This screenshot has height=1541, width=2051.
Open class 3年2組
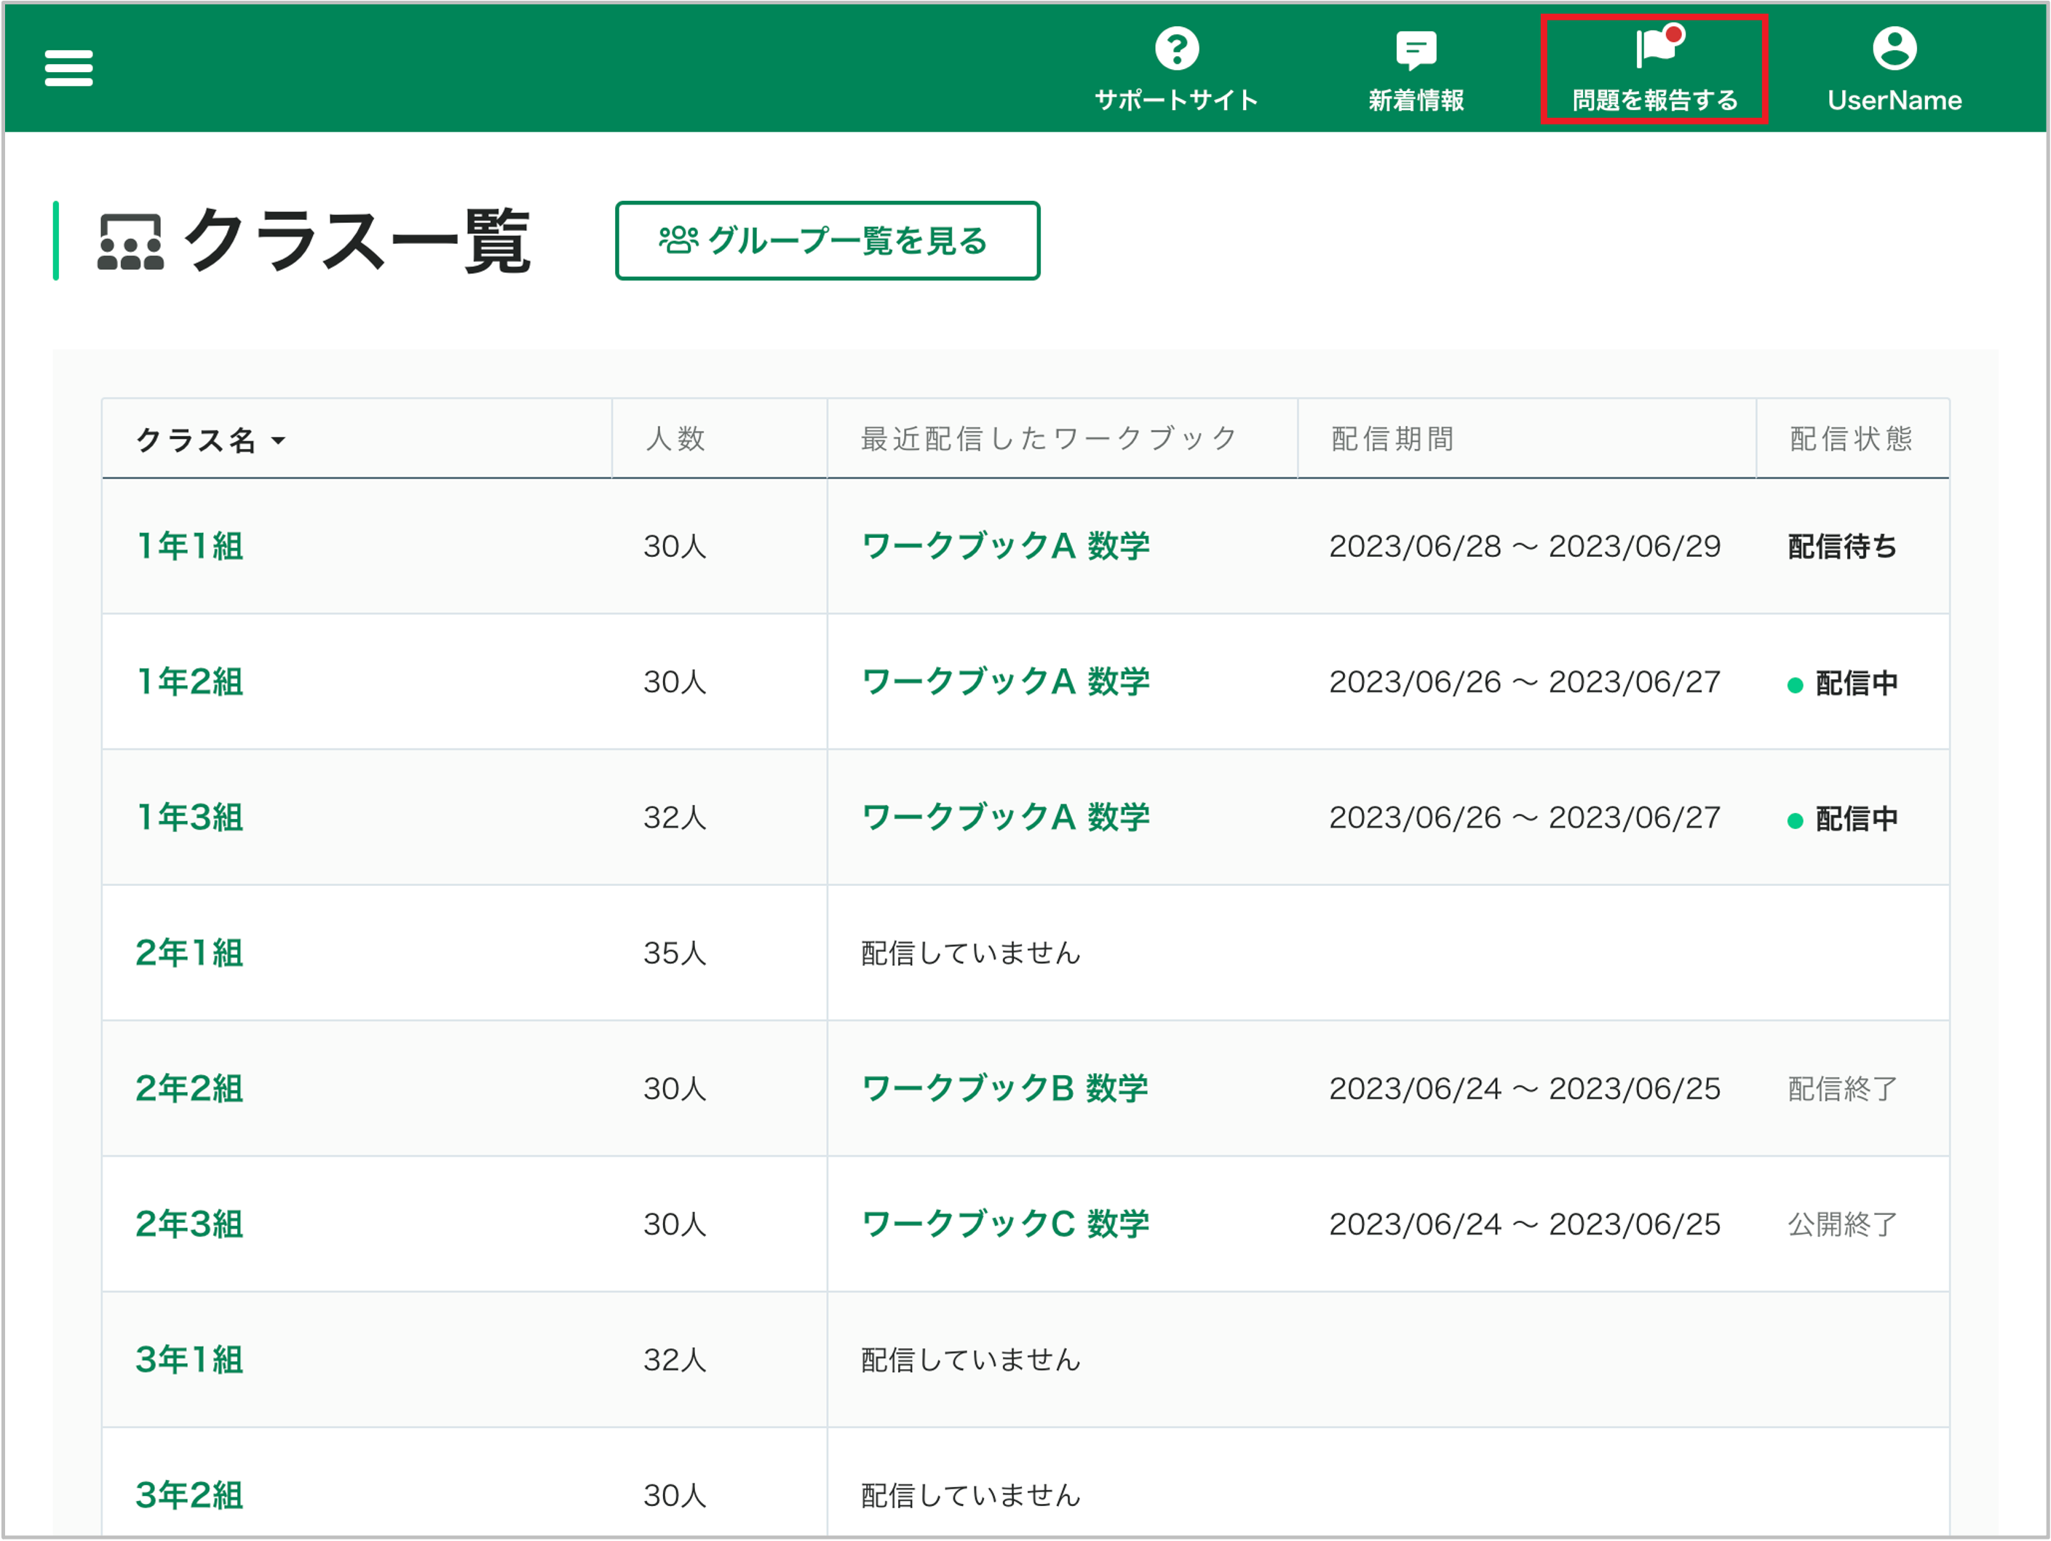point(190,1494)
